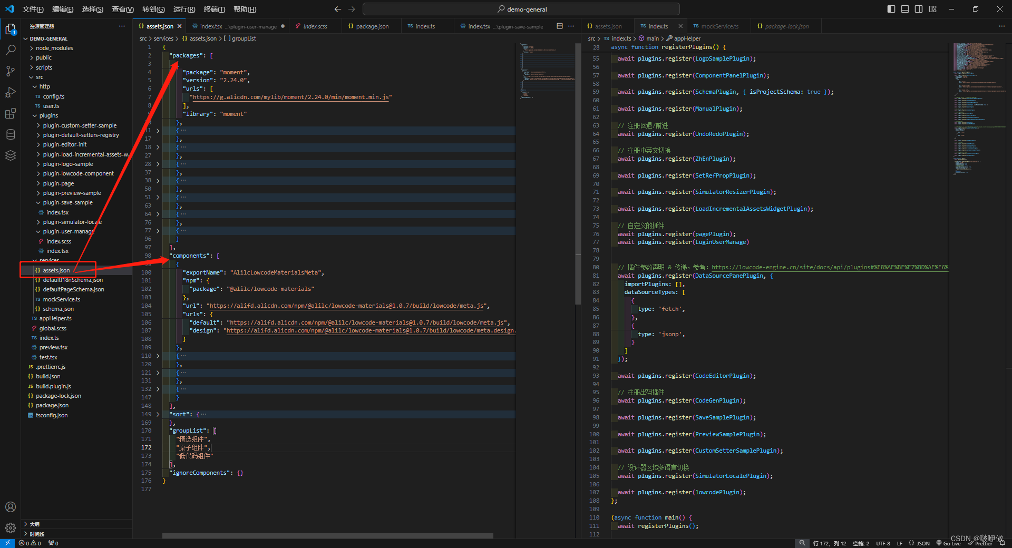Open the 文件(F) menu

coord(33,9)
